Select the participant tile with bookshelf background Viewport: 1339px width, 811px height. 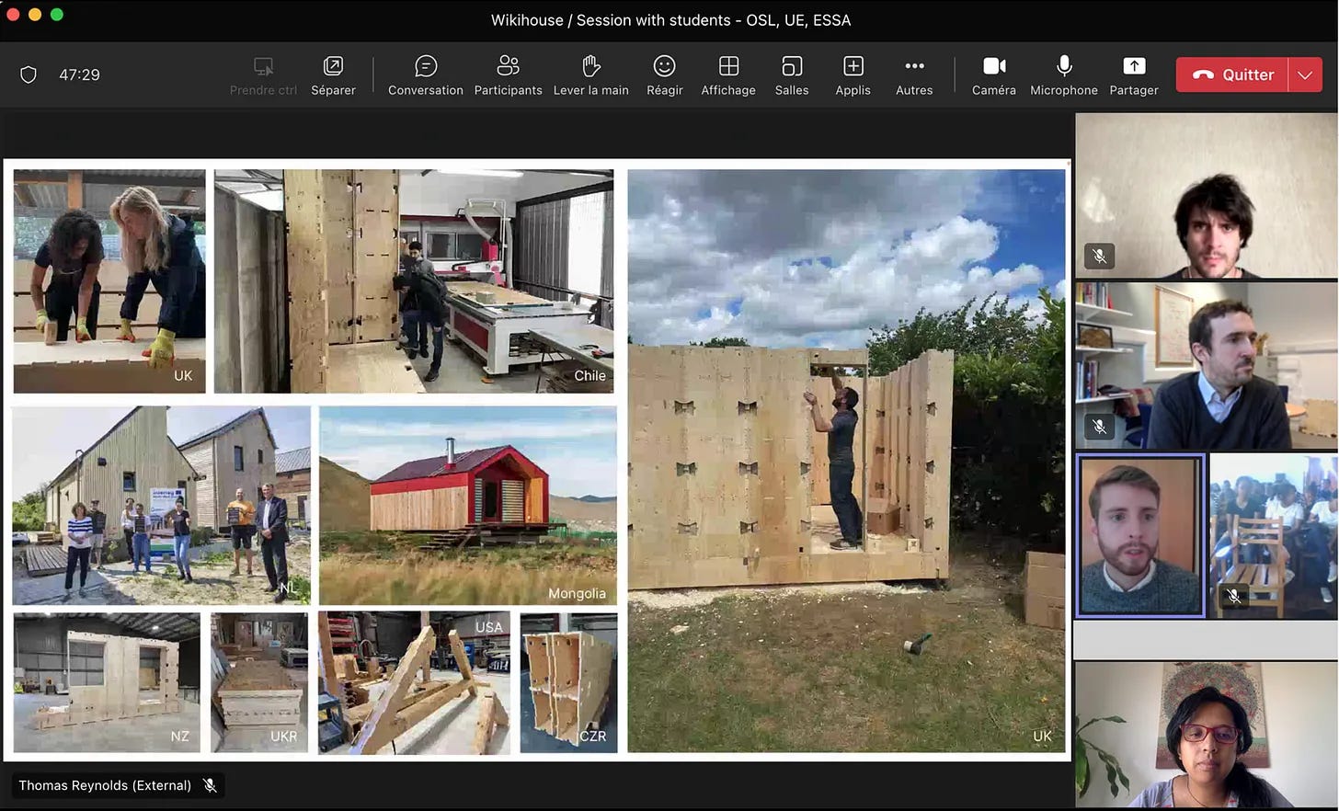1206,365
